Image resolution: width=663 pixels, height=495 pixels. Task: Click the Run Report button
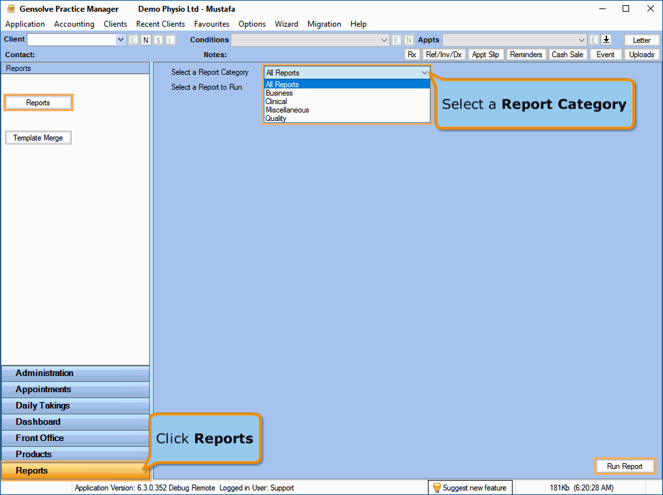(625, 466)
